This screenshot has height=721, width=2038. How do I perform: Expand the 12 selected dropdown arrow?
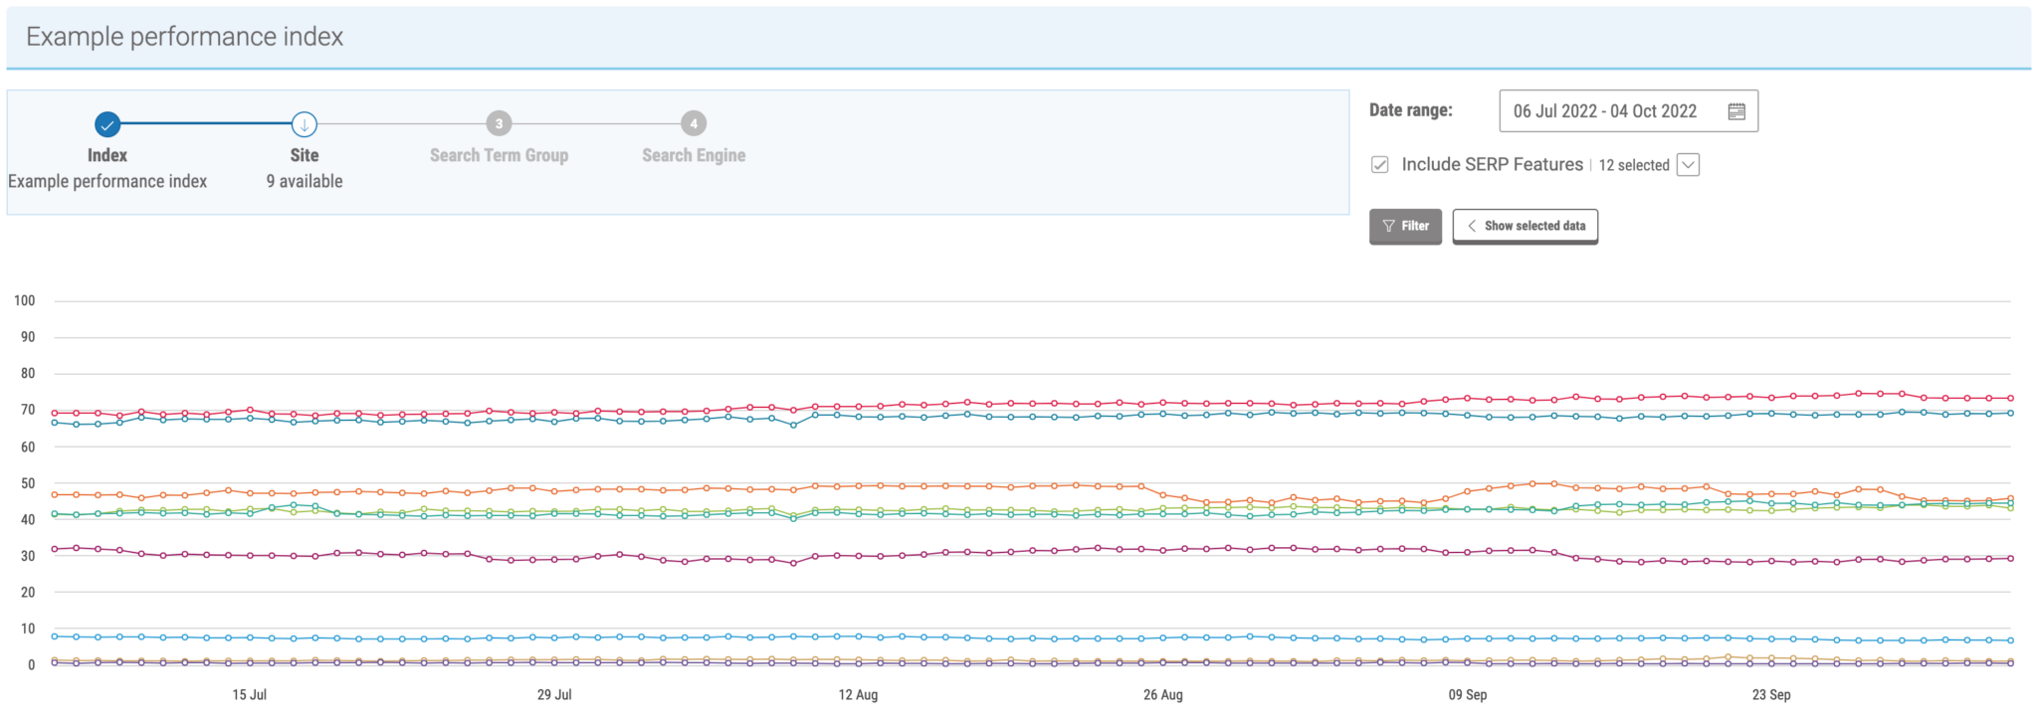(x=1688, y=165)
